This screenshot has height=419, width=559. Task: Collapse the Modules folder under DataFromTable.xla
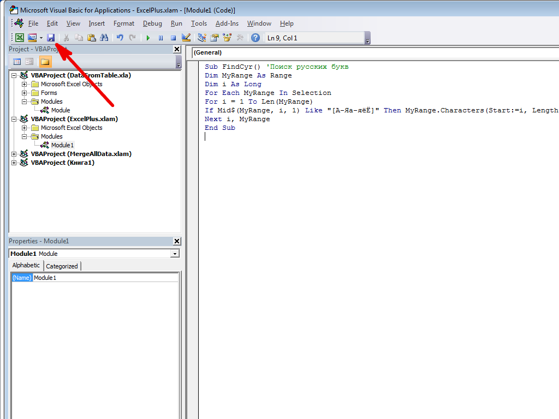tap(24, 102)
